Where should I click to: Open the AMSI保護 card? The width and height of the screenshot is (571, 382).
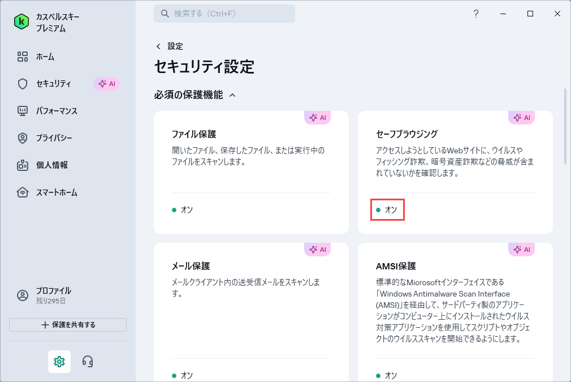pyautogui.click(x=455, y=312)
